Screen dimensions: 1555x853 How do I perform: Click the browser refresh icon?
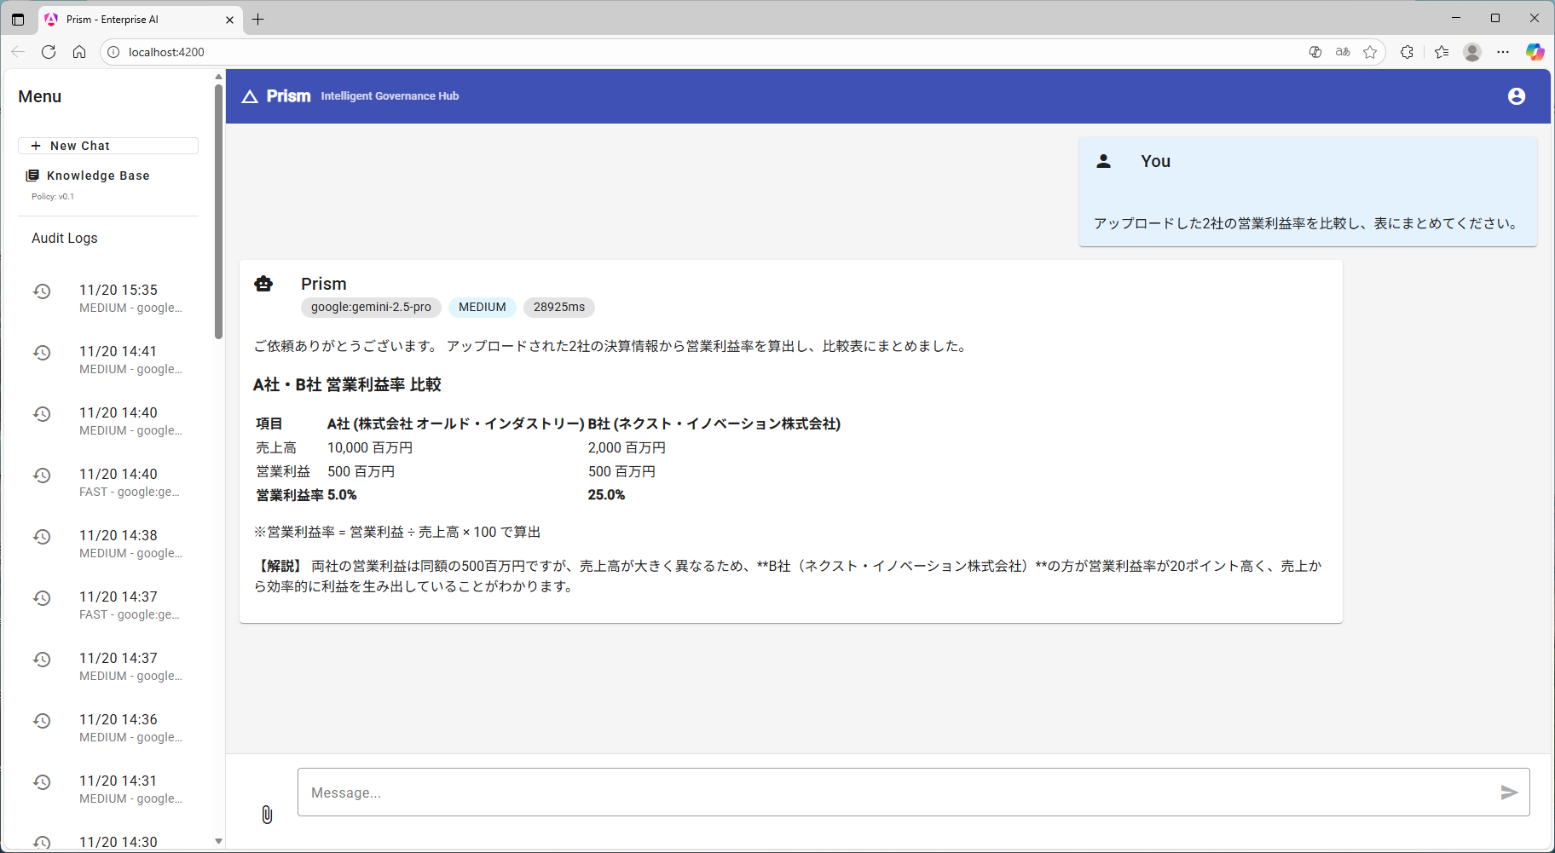(49, 52)
